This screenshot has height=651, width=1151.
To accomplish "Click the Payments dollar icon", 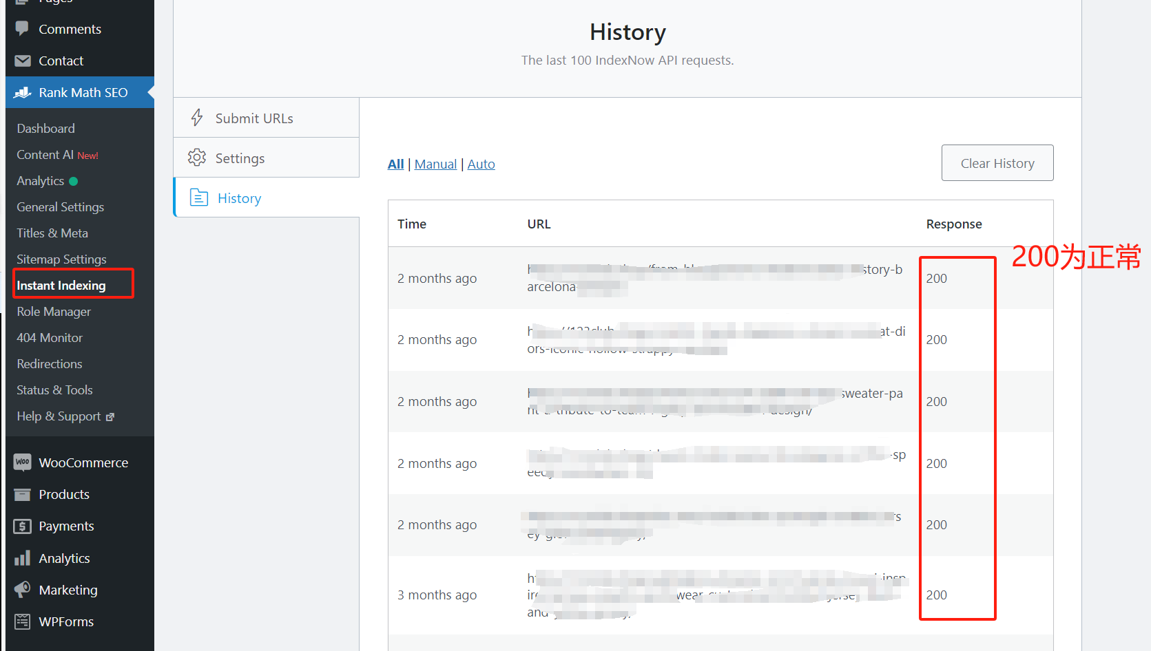I will 22,526.
